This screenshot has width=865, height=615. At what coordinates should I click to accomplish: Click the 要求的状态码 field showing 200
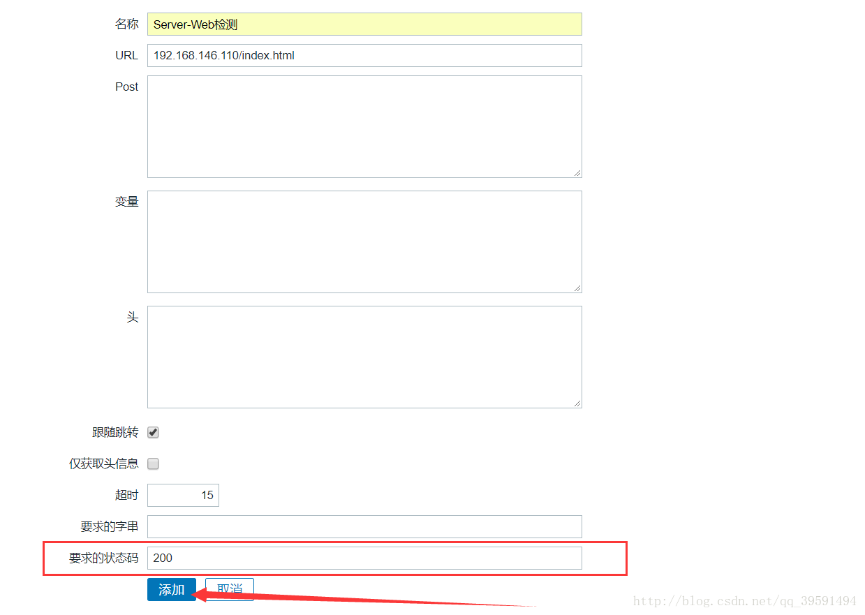click(x=364, y=558)
